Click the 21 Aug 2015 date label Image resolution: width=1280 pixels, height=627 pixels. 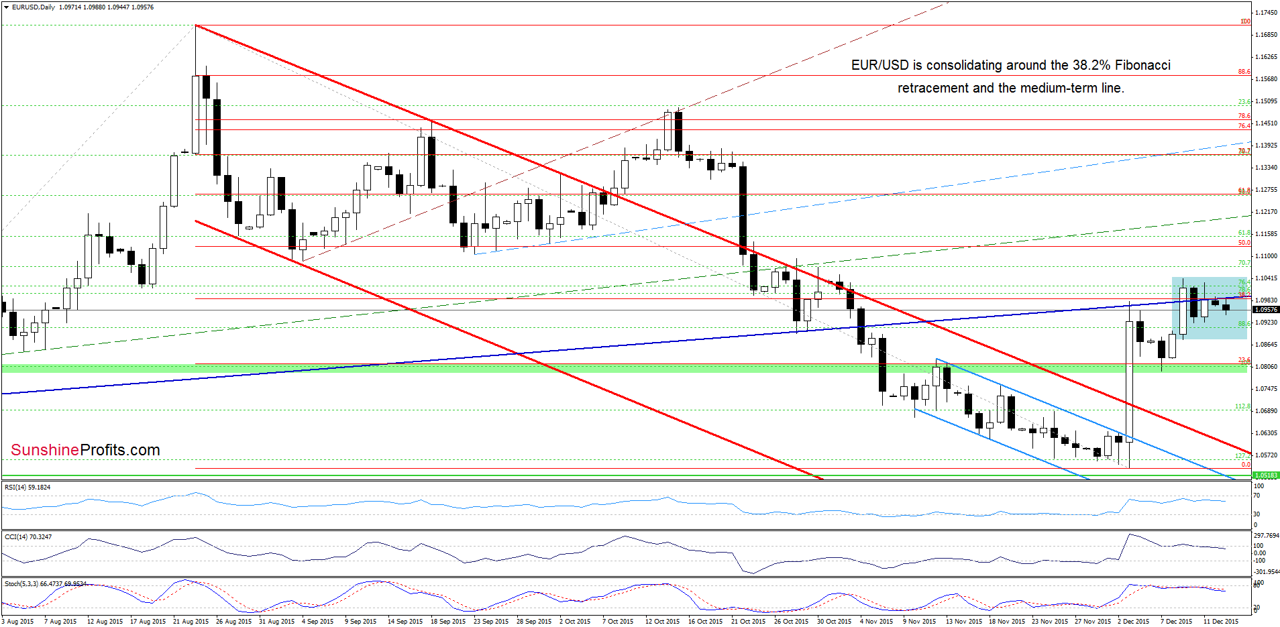tap(191, 622)
